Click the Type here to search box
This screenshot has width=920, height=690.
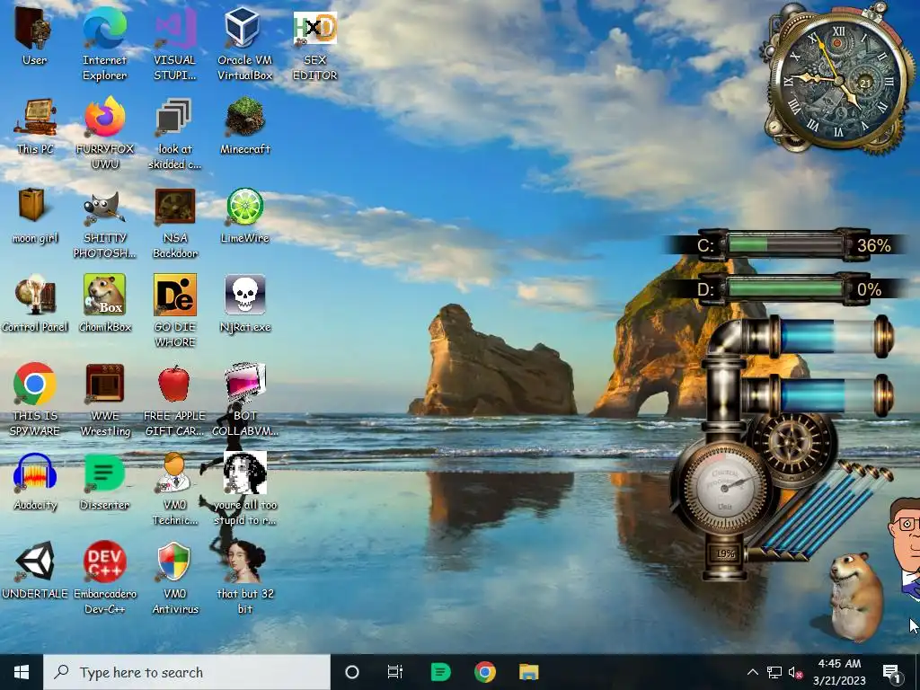[x=187, y=672]
